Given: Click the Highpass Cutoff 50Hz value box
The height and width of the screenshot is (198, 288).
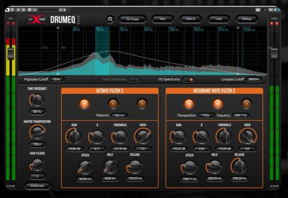Looking at the screenshot, I should [x=57, y=79].
